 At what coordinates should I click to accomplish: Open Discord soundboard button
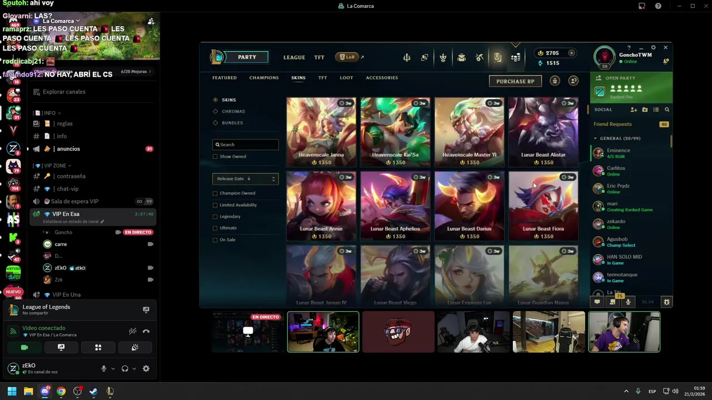click(135, 347)
